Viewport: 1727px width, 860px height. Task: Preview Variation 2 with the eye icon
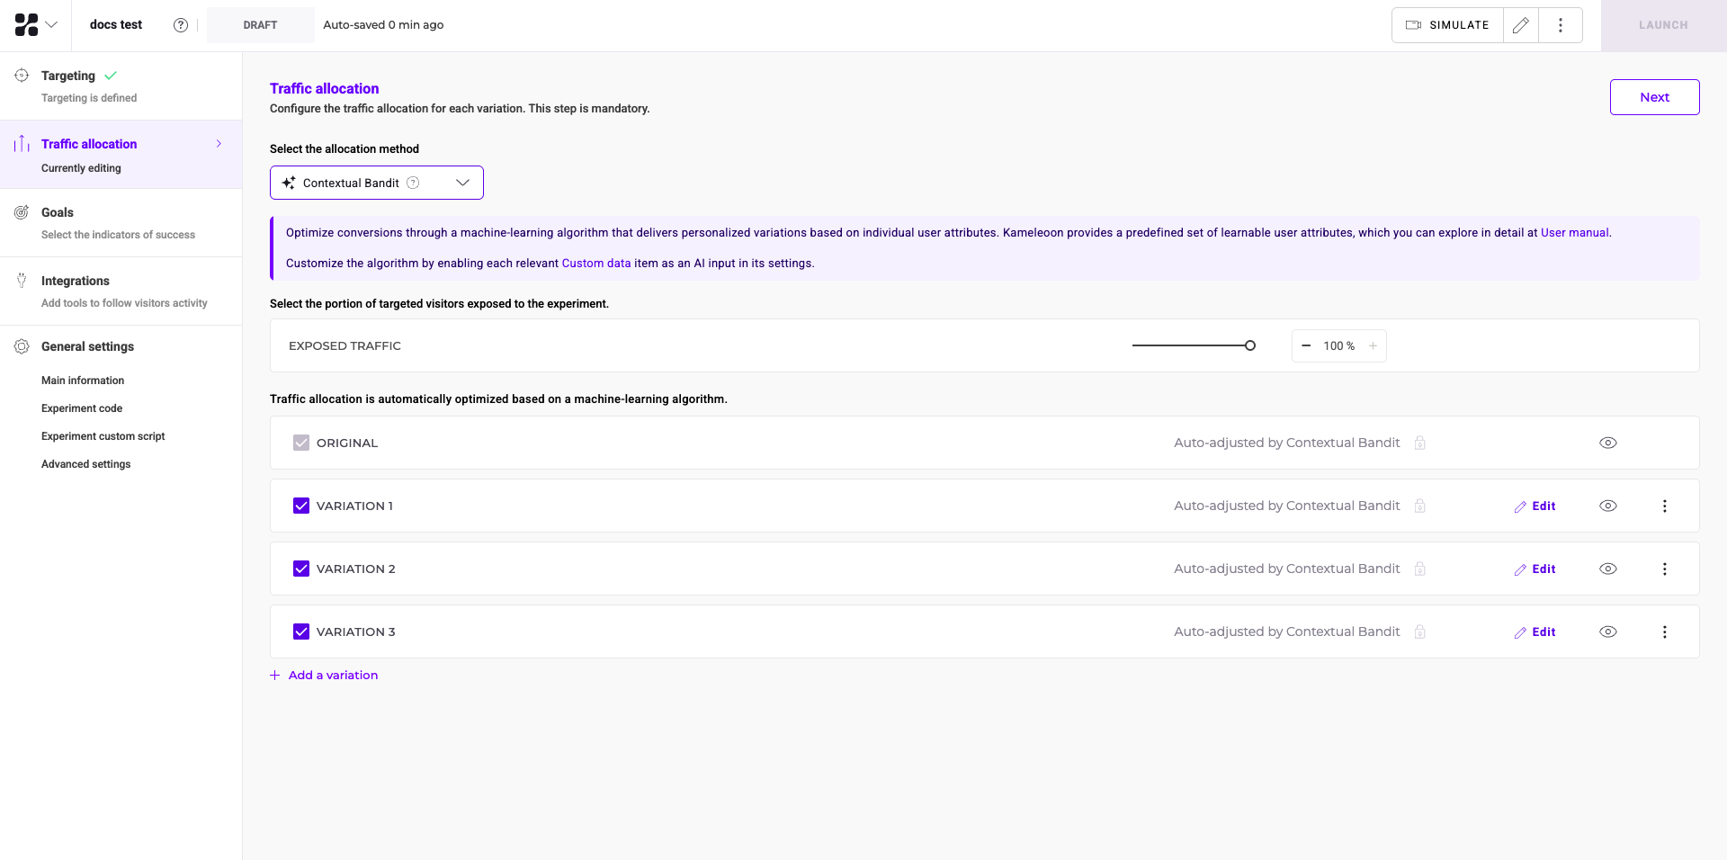click(x=1608, y=569)
